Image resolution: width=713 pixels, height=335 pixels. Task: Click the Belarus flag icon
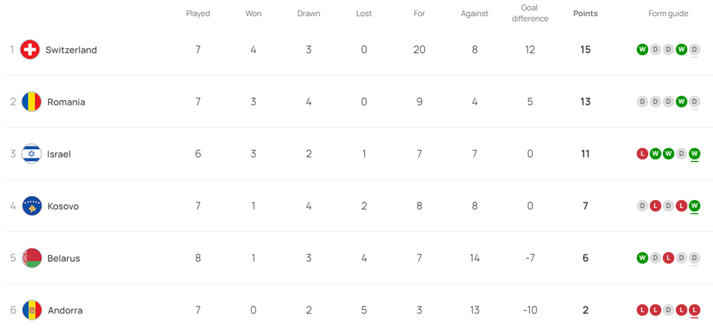(31, 258)
